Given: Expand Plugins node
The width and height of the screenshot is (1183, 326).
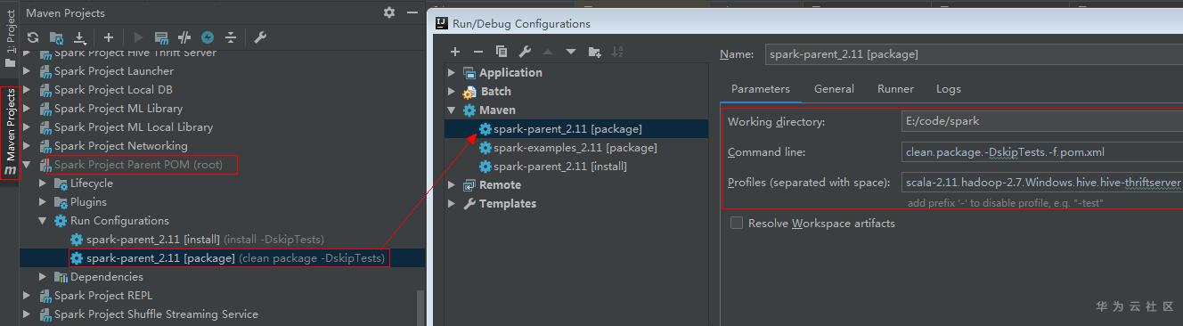Looking at the screenshot, I should [x=43, y=202].
